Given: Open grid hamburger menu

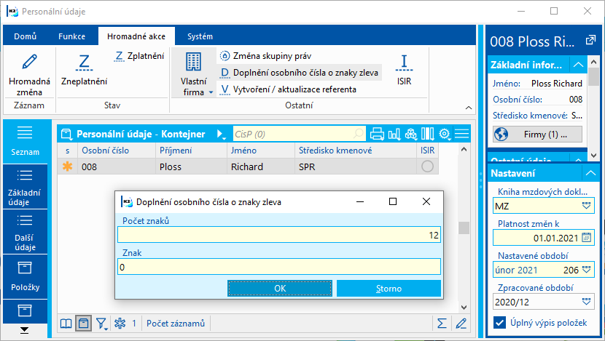Looking at the screenshot, I should [461, 134].
